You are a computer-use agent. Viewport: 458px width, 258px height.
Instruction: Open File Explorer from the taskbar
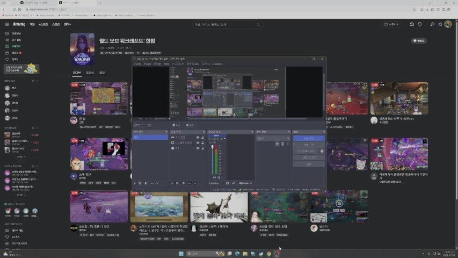[245, 254]
